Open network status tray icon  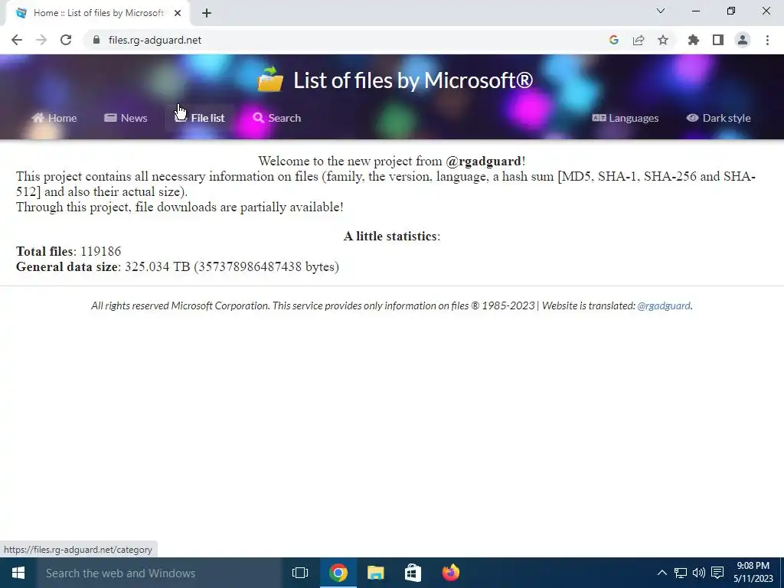[681, 573]
